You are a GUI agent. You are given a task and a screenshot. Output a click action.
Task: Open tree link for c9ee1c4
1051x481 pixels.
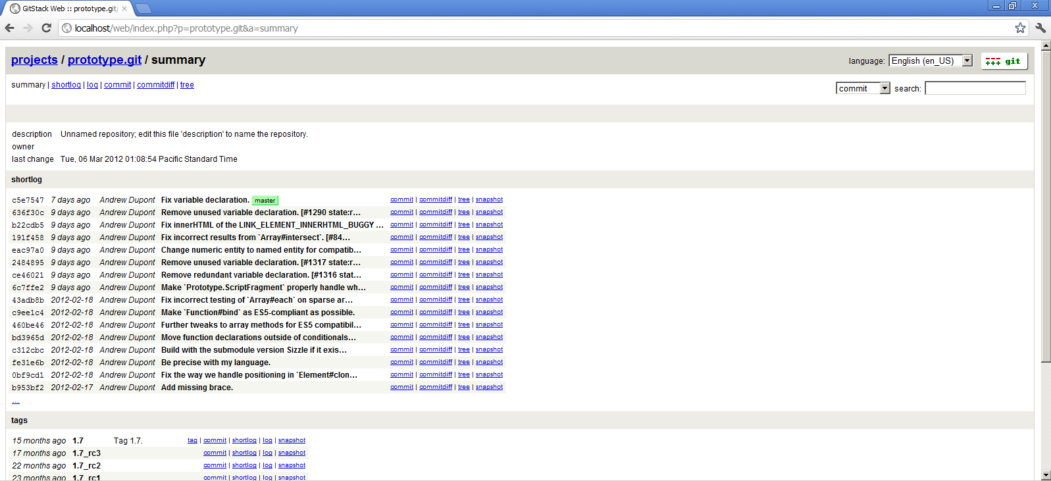[464, 312]
